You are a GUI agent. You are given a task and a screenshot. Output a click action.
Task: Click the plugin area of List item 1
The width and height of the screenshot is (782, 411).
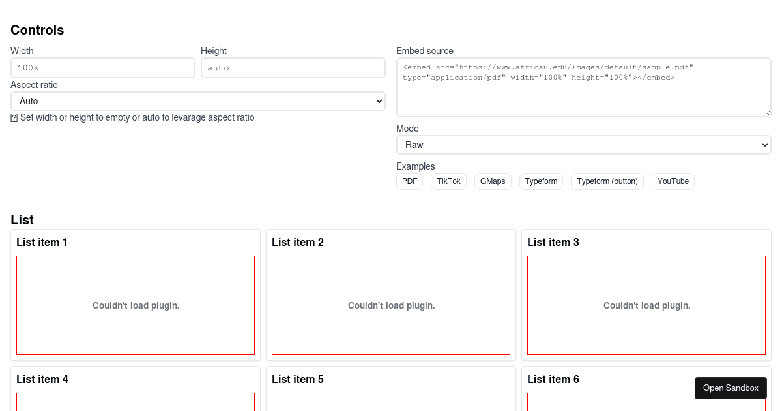(136, 305)
